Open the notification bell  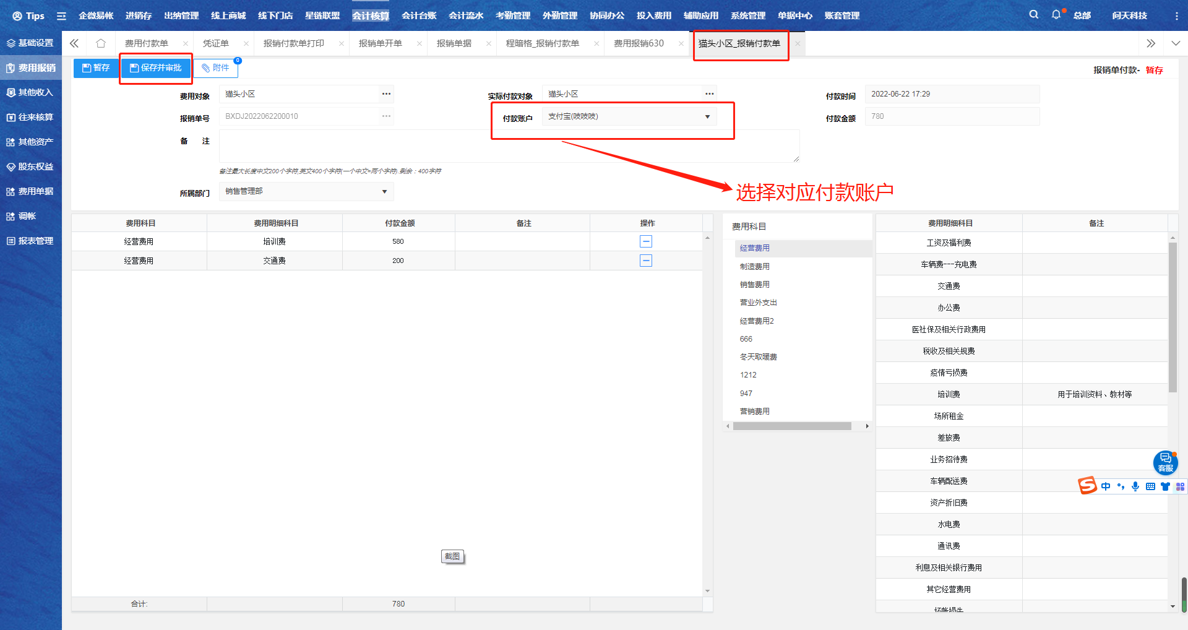coord(1056,15)
